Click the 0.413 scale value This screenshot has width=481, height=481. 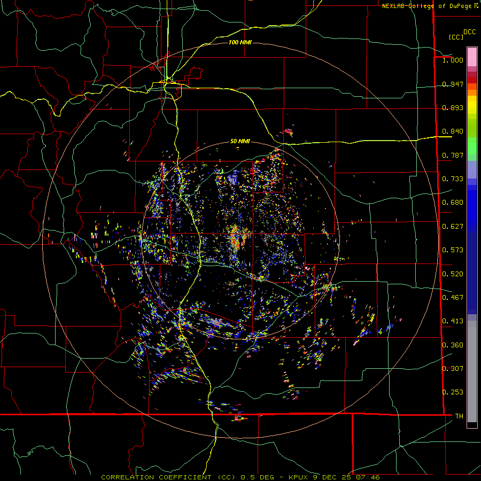[453, 321]
